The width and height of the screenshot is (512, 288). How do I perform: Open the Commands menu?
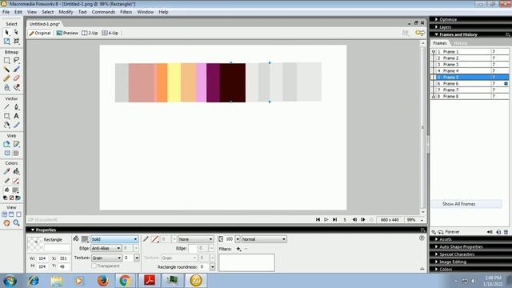[x=103, y=12]
